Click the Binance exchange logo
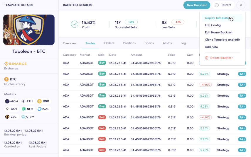The width and height of the screenshot is (251, 157). [x=15, y=64]
